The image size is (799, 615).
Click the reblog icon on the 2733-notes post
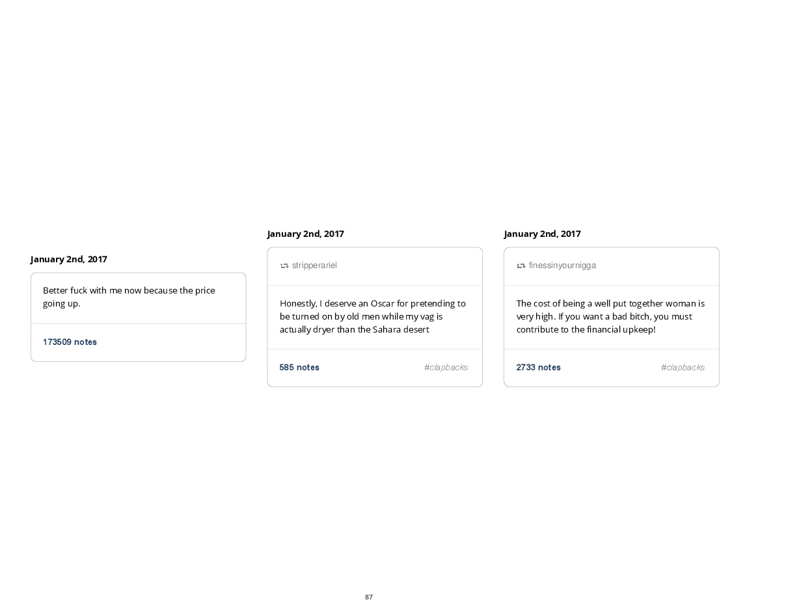click(x=521, y=266)
